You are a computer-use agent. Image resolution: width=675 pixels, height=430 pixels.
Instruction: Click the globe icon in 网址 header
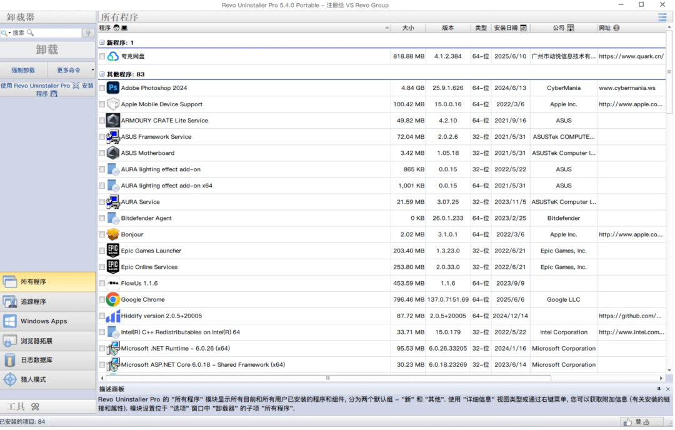[x=616, y=28]
